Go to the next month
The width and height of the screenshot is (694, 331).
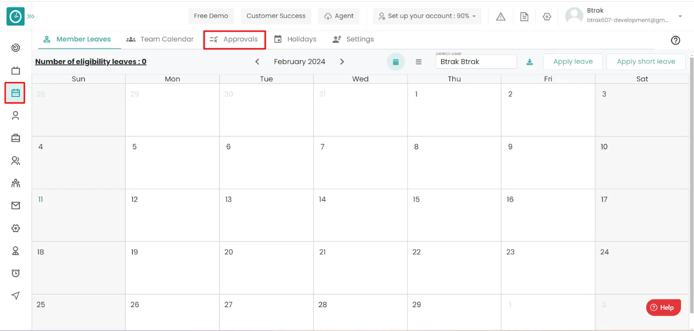(x=342, y=61)
